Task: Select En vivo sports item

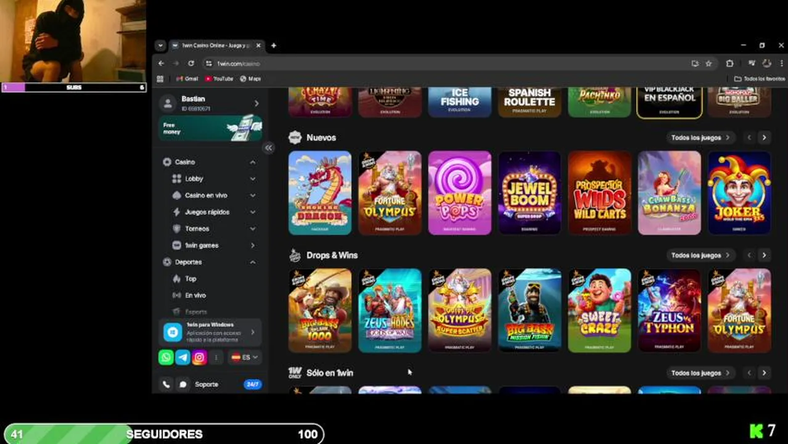Action: tap(195, 295)
